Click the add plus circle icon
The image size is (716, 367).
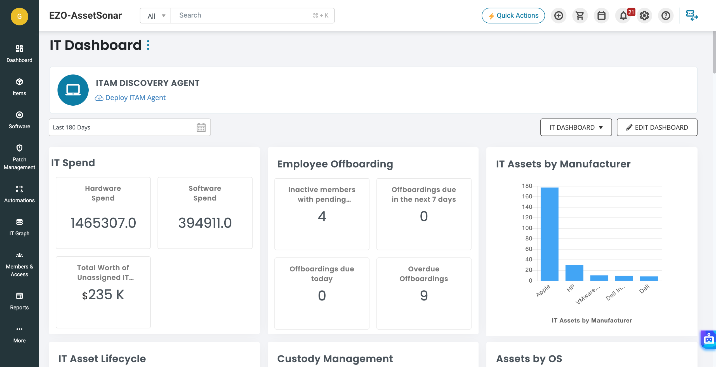(559, 16)
